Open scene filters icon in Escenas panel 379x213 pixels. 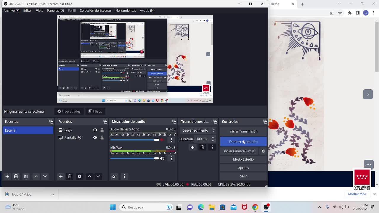point(26,176)
